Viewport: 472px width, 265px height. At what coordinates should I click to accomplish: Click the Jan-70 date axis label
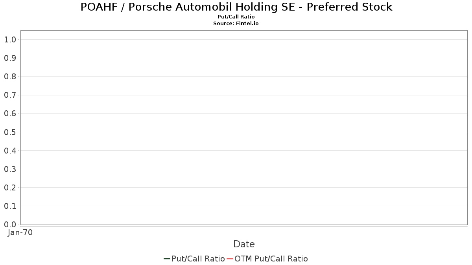(20, 232)
